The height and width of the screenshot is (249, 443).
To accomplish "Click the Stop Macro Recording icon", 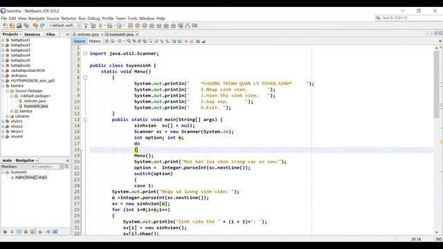I will click(191, 41).
